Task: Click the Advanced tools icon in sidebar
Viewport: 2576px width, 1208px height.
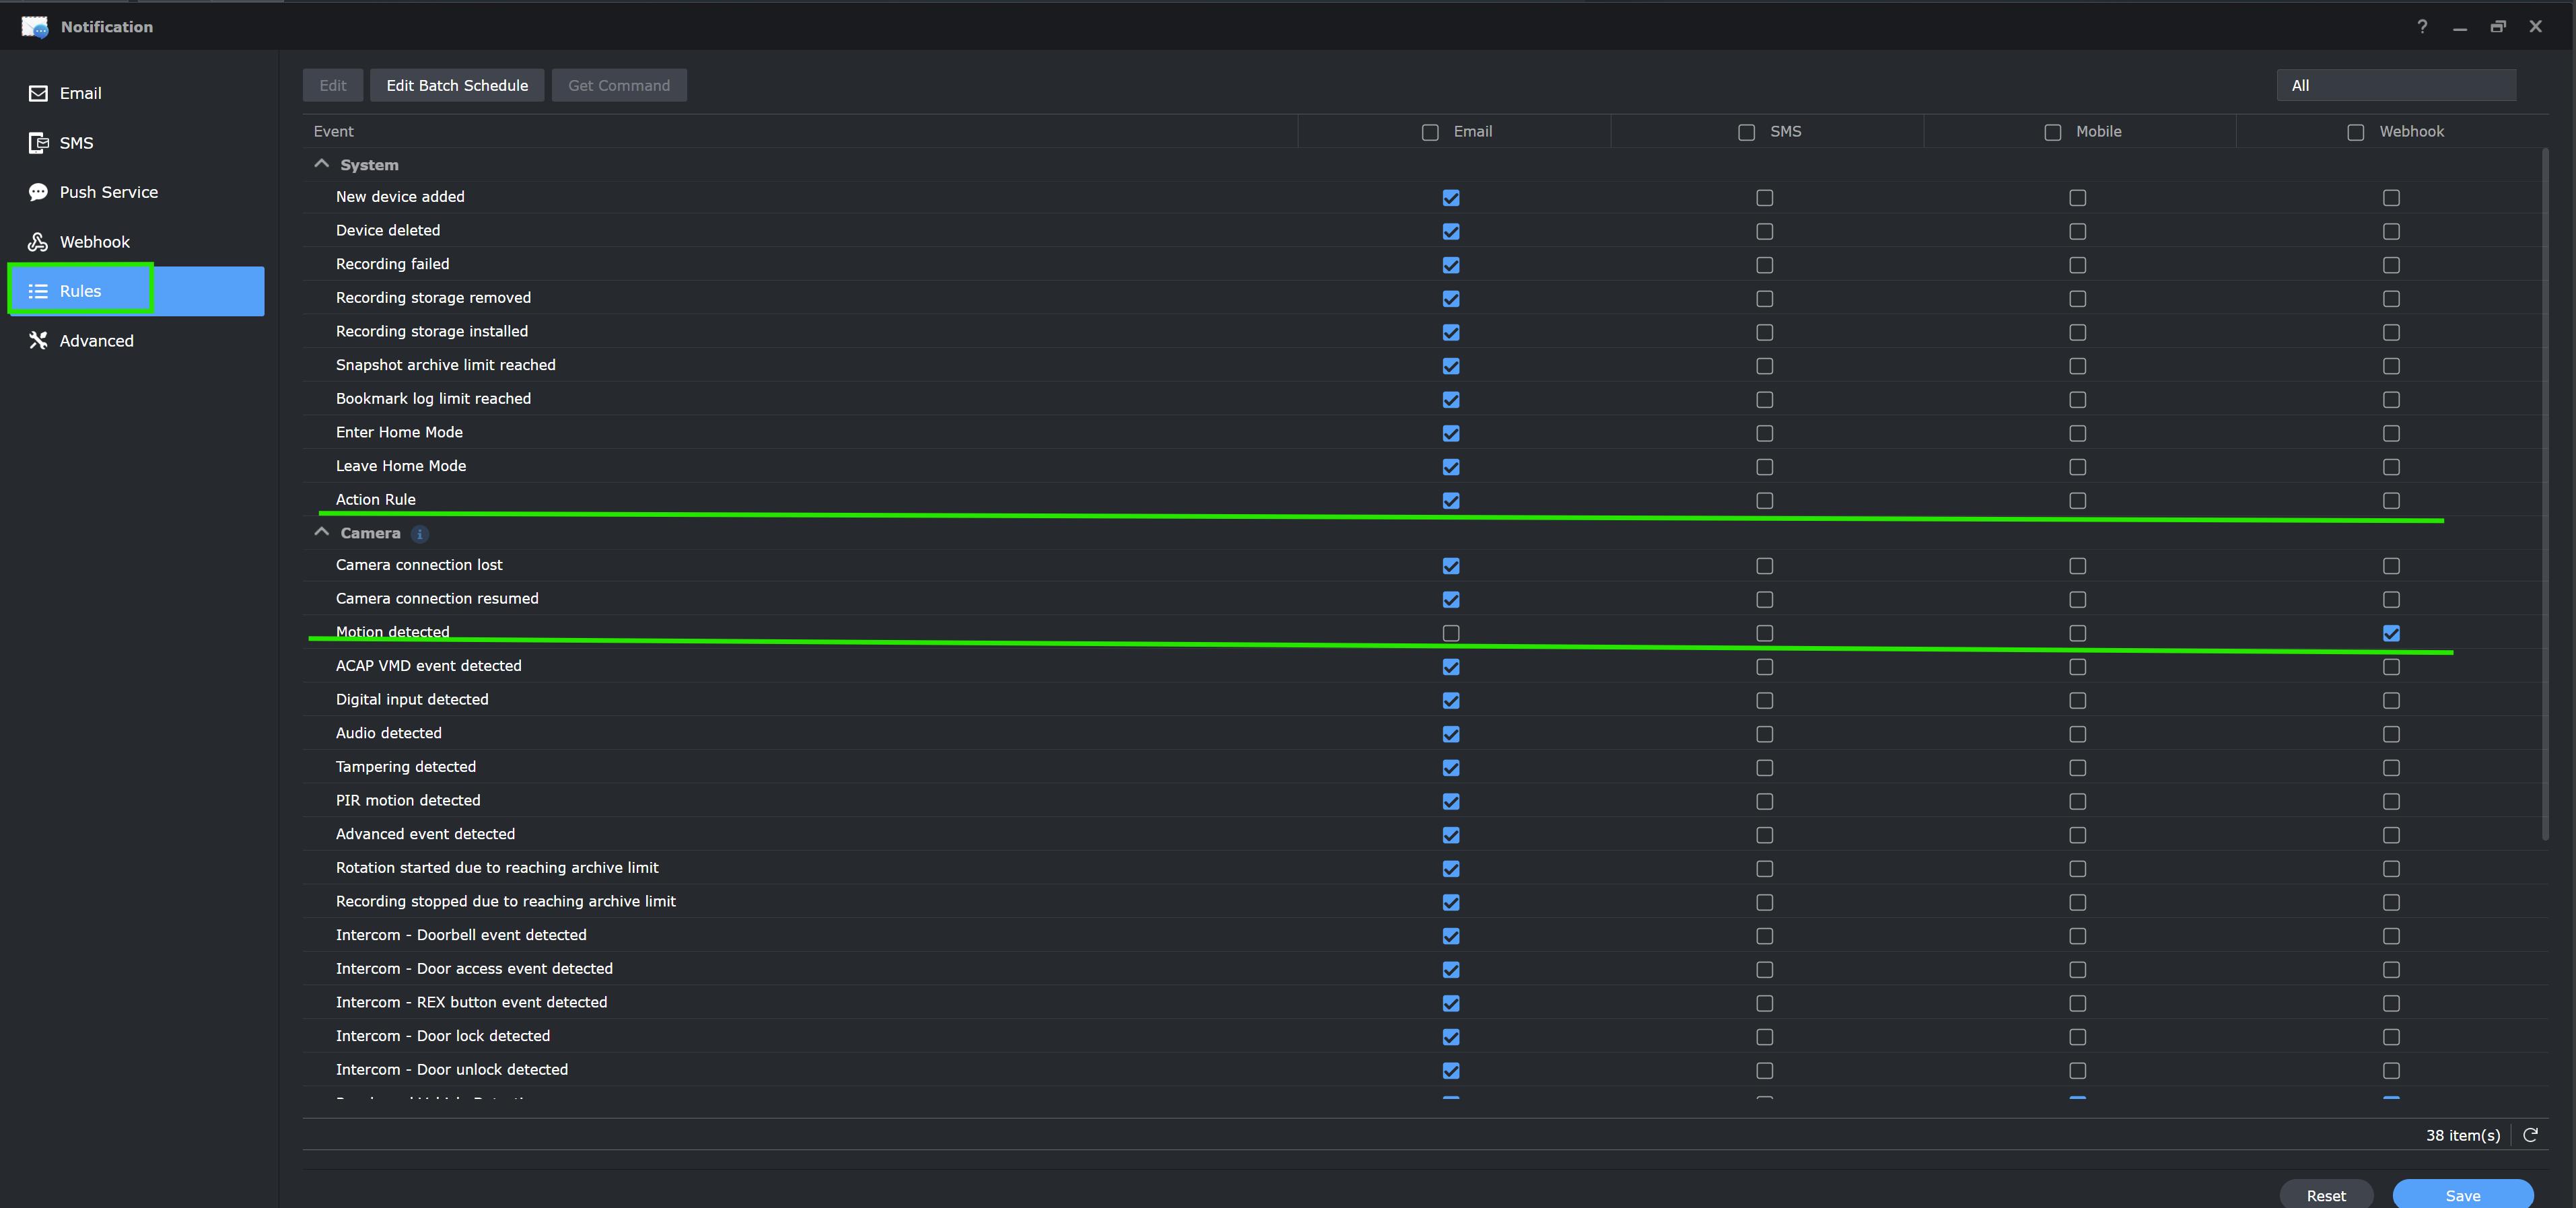Action: click(38, 341)
